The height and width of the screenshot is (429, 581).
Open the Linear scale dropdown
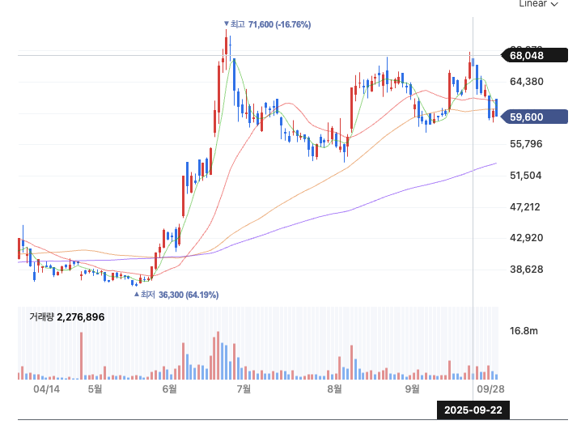point(538,4)
